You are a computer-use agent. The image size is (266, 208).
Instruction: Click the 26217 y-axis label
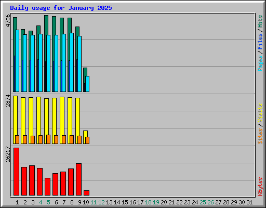click(x=8, y=154)
